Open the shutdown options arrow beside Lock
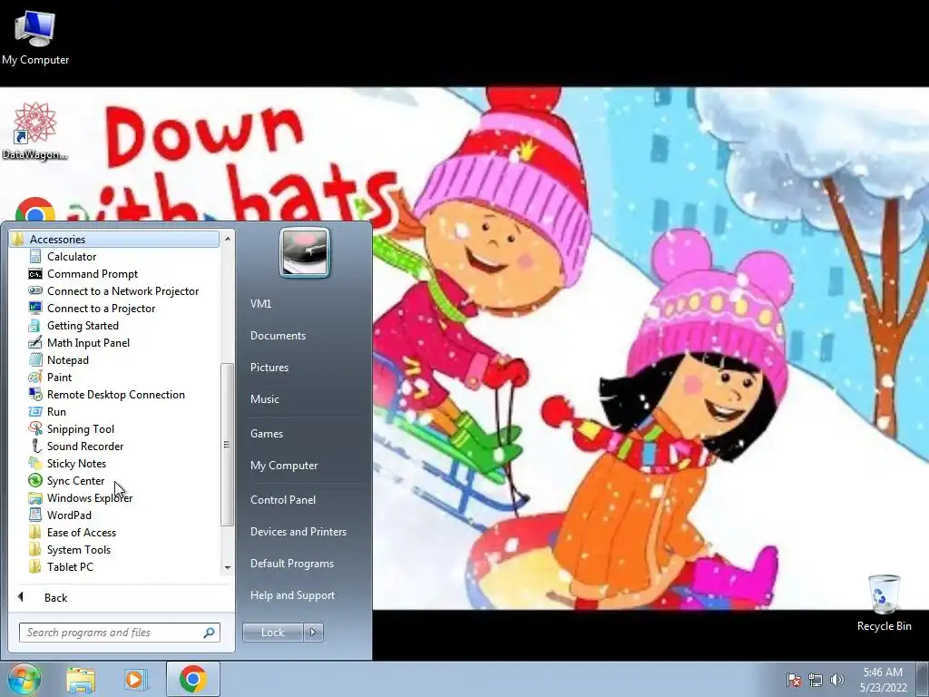Image resolution: width=929 pixels, height=697 pixels. point(313,633)
